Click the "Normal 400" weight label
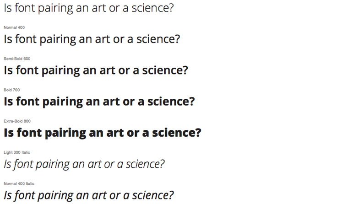Viewport: 364px width, 204px height. click(x=14, y=27)
